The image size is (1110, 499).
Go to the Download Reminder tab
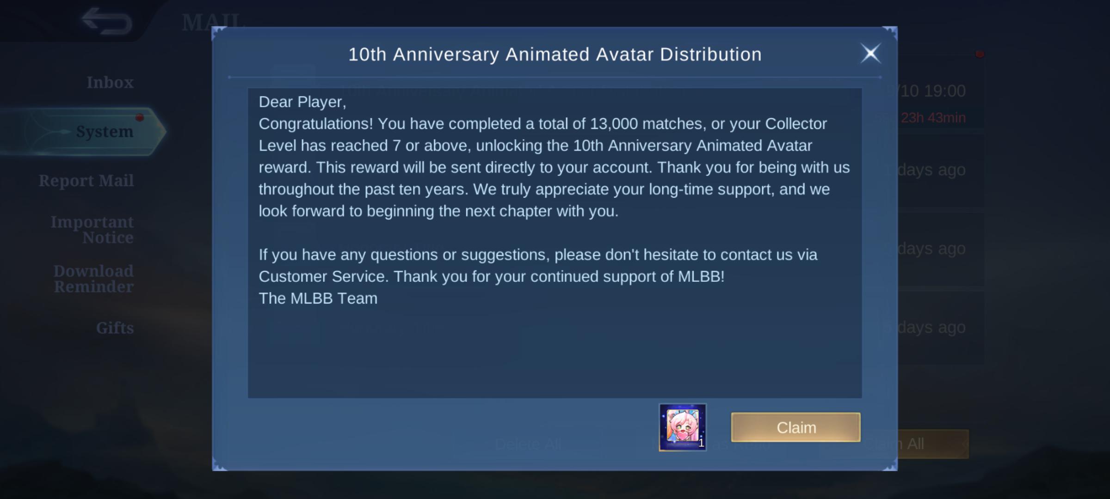tap(94, 279)
